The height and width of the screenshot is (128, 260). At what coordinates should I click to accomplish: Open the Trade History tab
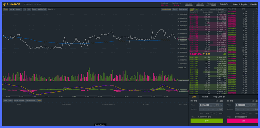31,100
